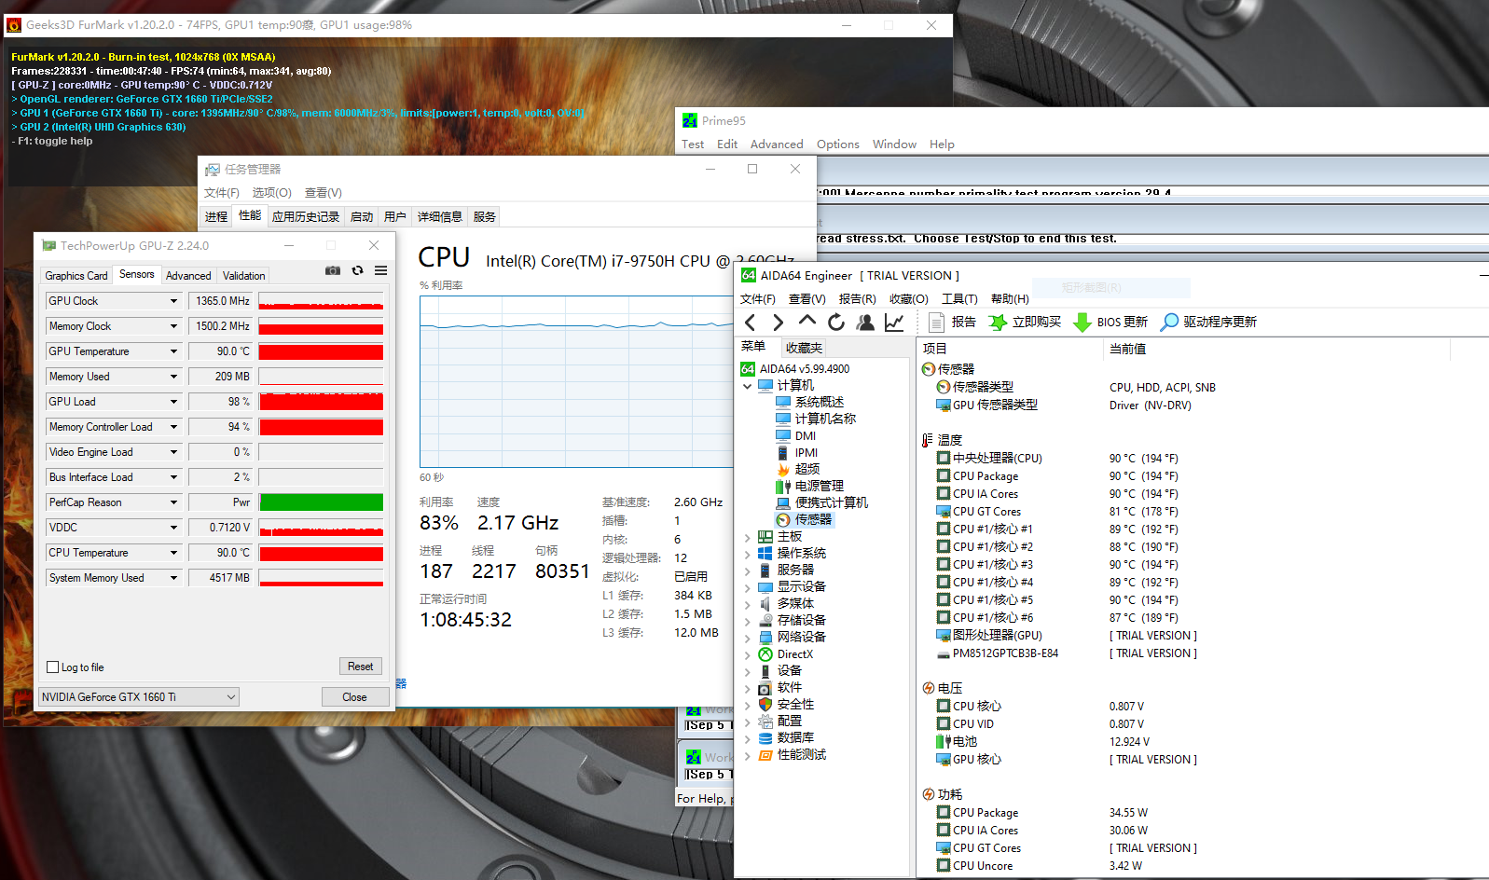The height and width of the screenshot is (880, 1489).
Task: Click the BIOS 更新 toolbar button
Action: [1110, 322]
